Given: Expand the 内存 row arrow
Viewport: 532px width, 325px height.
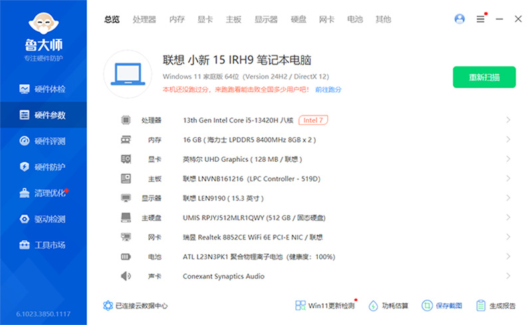Looking at the screenshot, I should click(508, 140).
